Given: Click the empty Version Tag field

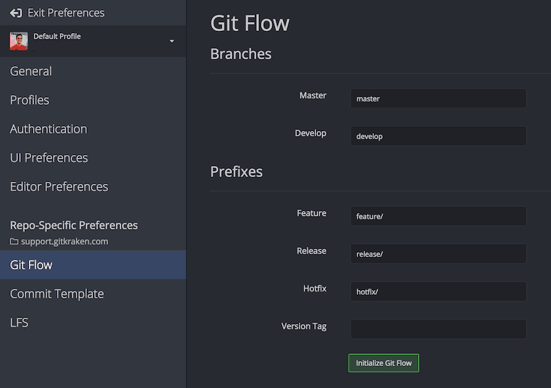Looking at the screenshot, I should point(438,329).
